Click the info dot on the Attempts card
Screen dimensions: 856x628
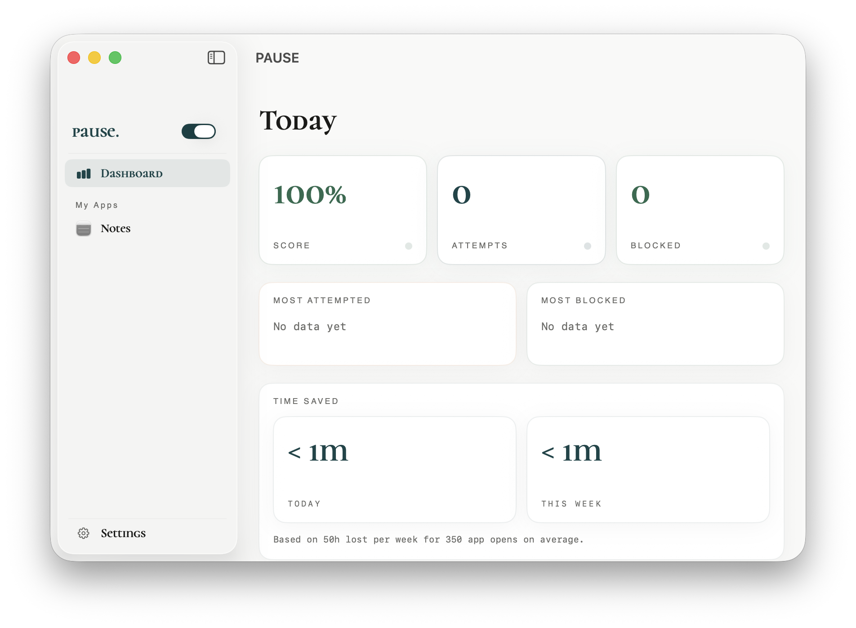[587, 246]
